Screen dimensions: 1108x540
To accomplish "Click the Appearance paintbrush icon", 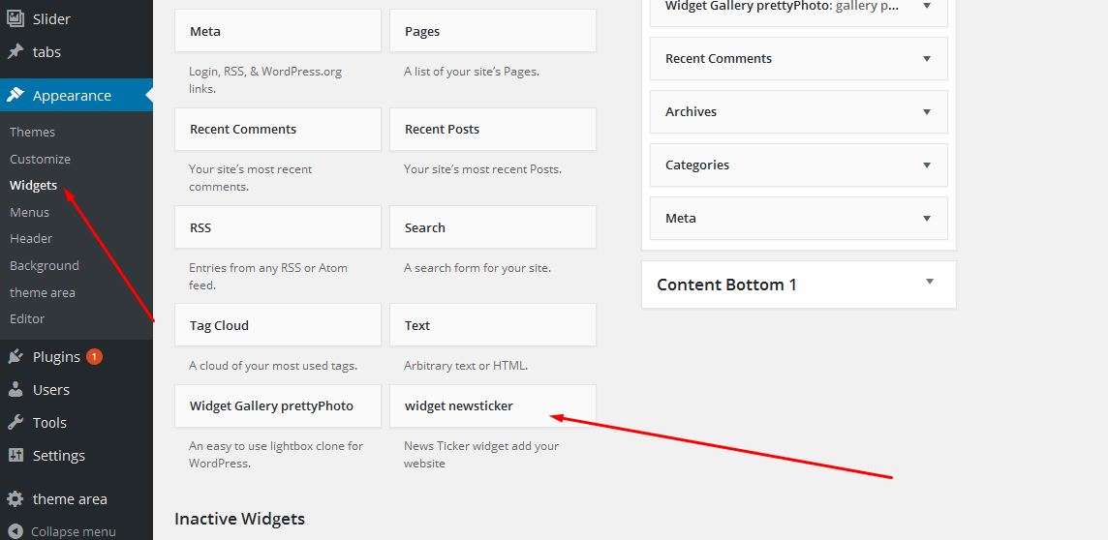I will [15, 95].
